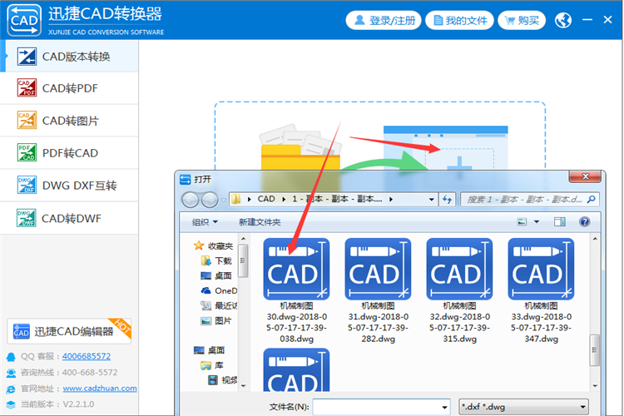Click the CAD to DWF icon
The width and height of the screenshot is (624, 416).
coord(27,218)
